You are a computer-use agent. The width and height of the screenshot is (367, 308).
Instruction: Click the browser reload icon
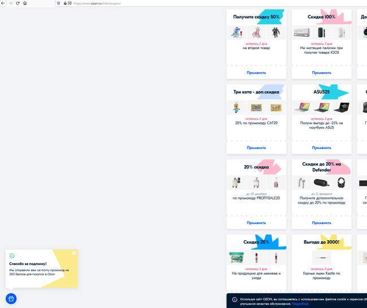[18, 3]
